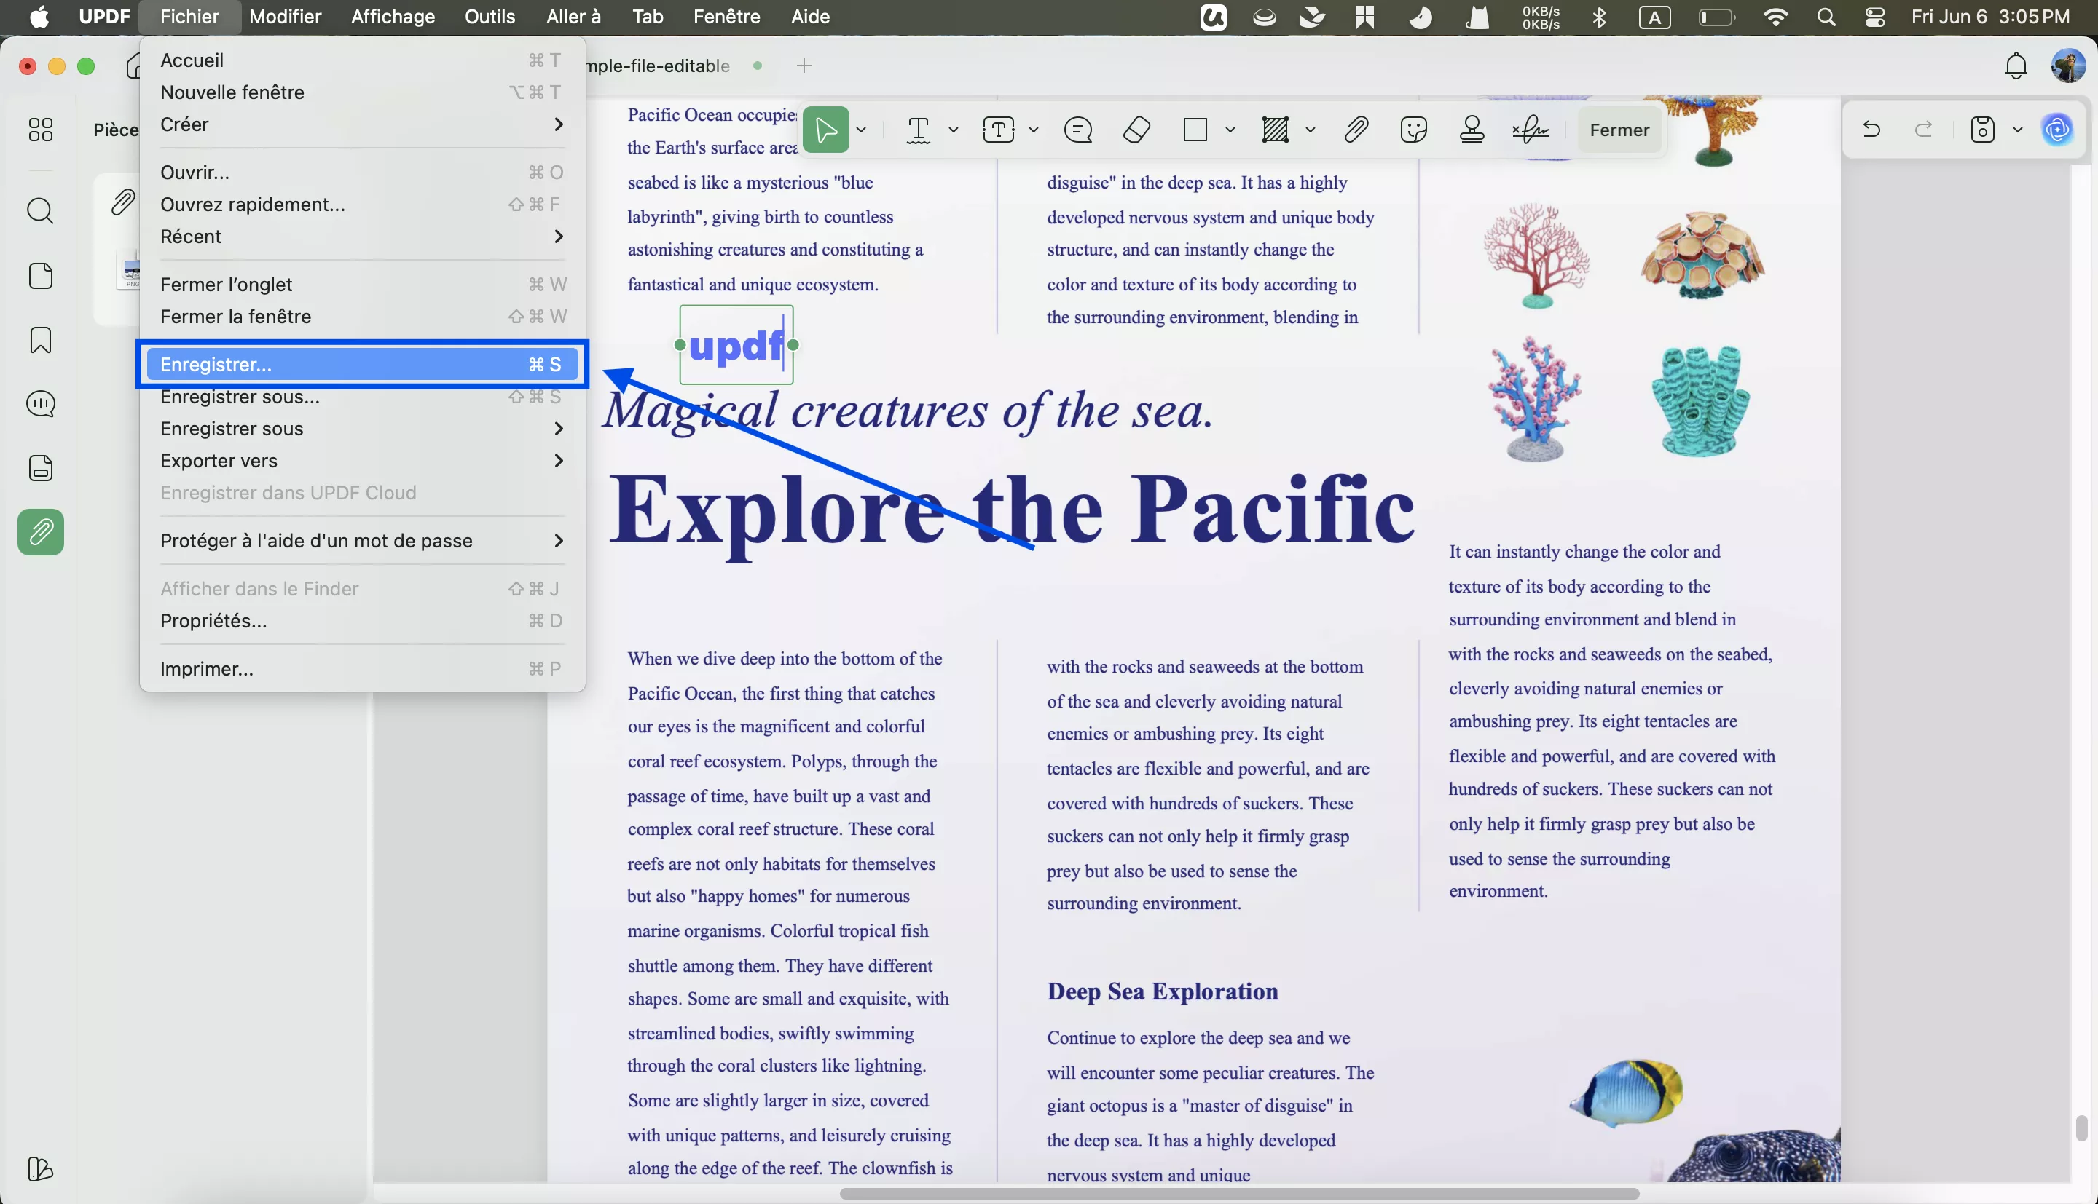The width and height of the screenshot is (2098, 1204).
Task: Select Ouvrez rapidement... menu entry
Action: (362, 205)
